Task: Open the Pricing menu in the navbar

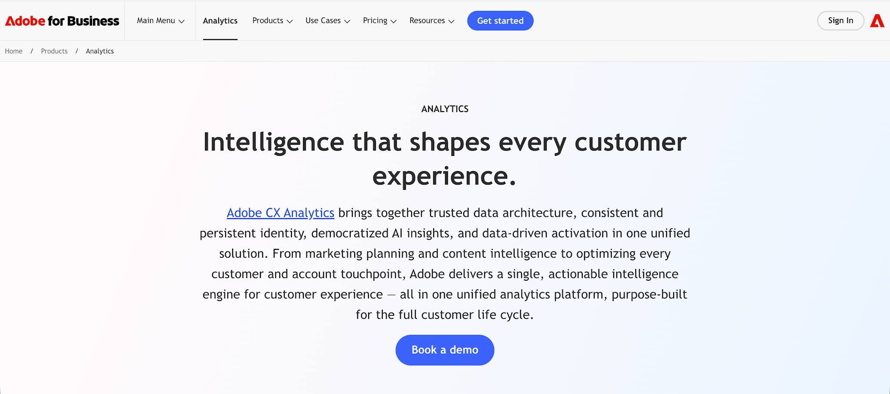Action: pyautogui.click(x=379, y=20)
